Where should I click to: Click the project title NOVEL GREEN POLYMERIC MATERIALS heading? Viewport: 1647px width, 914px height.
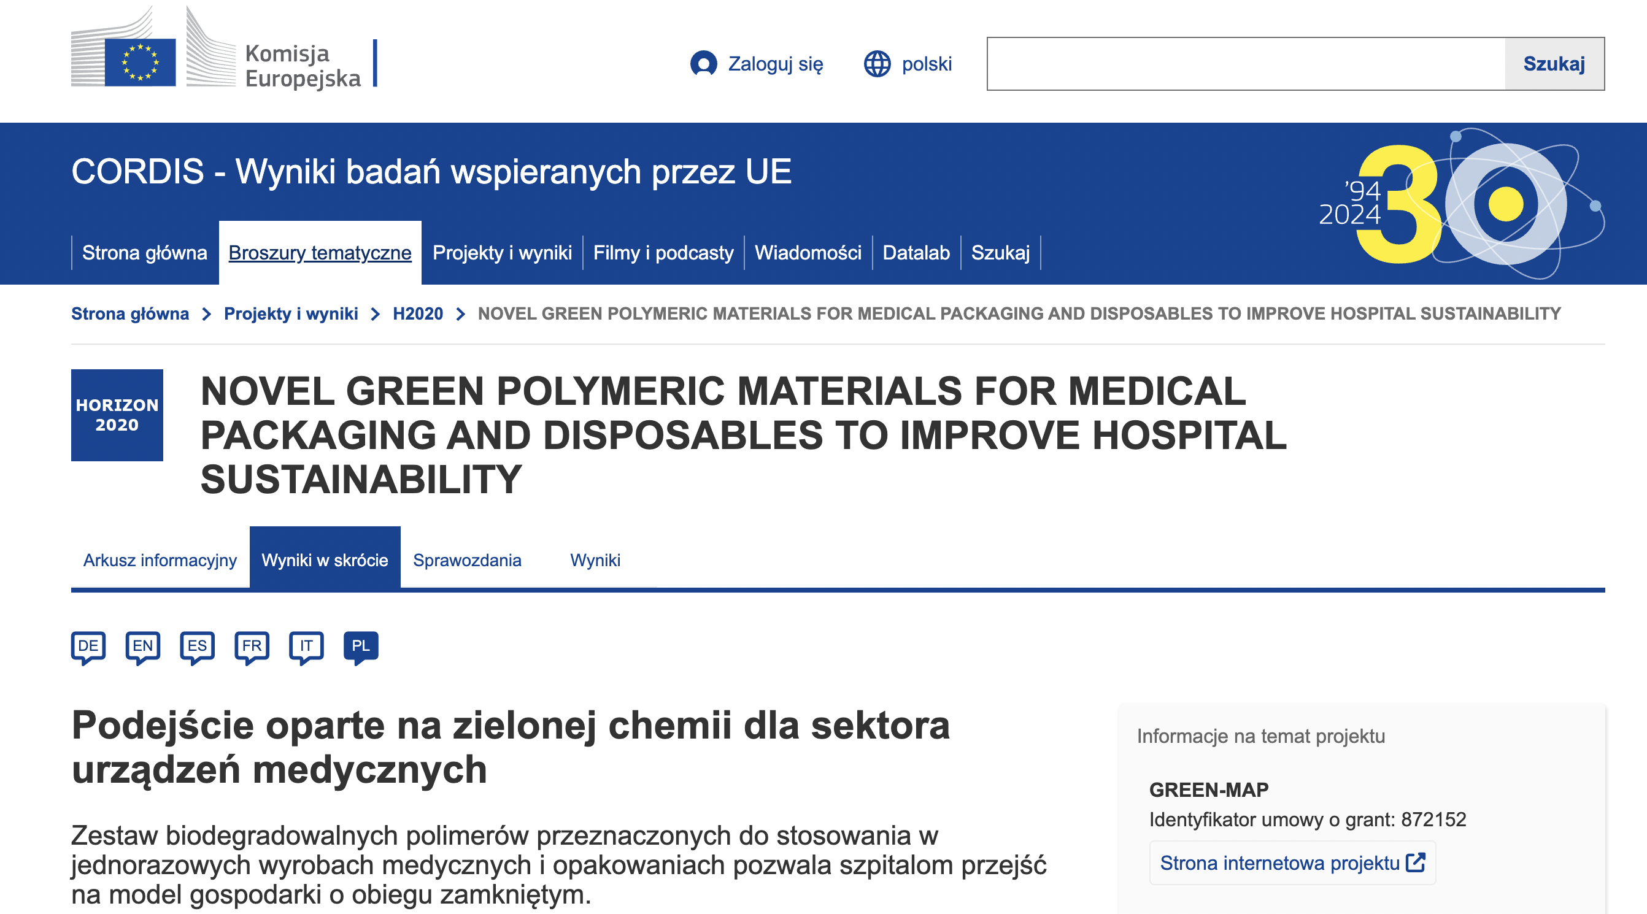click(744, 435)
